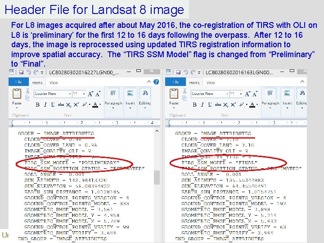Click the Strikethrough icon in the 163LGN00 window
This screenshot has height=243, width=324.
pos(218,104)
